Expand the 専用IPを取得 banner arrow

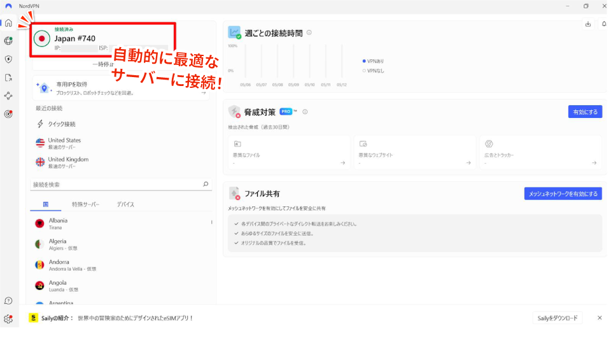204,92
